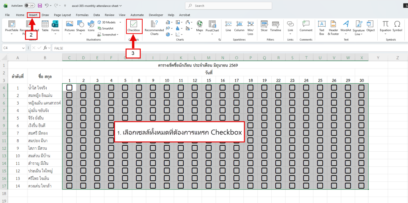Go to the Developer tab

point(156,15)
